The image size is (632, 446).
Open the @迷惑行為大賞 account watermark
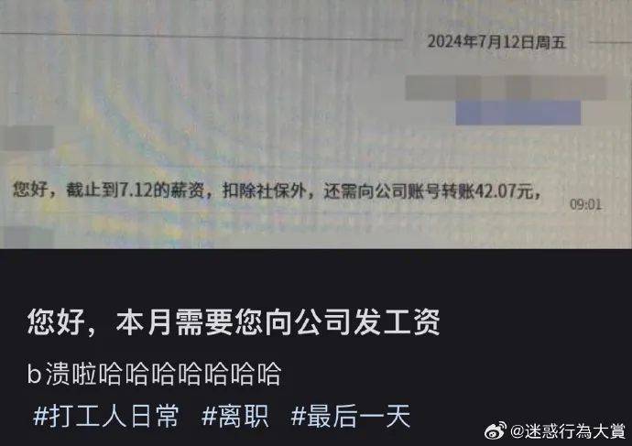567,431
